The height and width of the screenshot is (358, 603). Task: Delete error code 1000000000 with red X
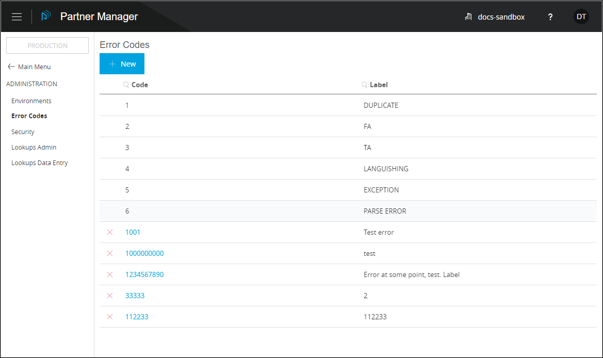click(x=110, y=253)
